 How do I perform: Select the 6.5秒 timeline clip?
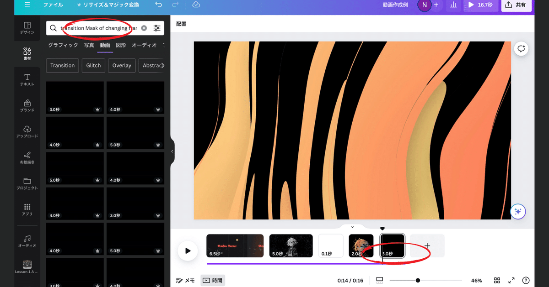[235, 246]
